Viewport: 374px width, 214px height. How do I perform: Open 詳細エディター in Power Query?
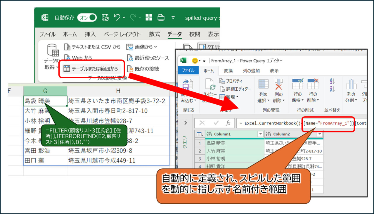tap(235, 89)
